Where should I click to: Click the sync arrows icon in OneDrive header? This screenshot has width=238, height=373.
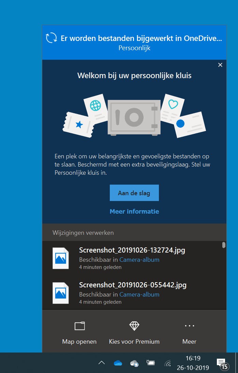51,38
